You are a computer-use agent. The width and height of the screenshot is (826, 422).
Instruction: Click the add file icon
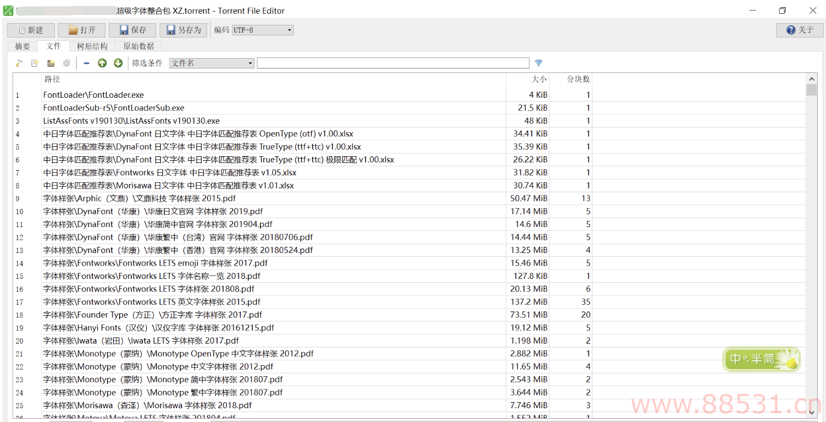35,64
